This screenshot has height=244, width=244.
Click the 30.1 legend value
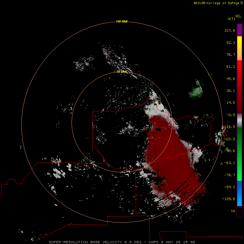[231, 91]
